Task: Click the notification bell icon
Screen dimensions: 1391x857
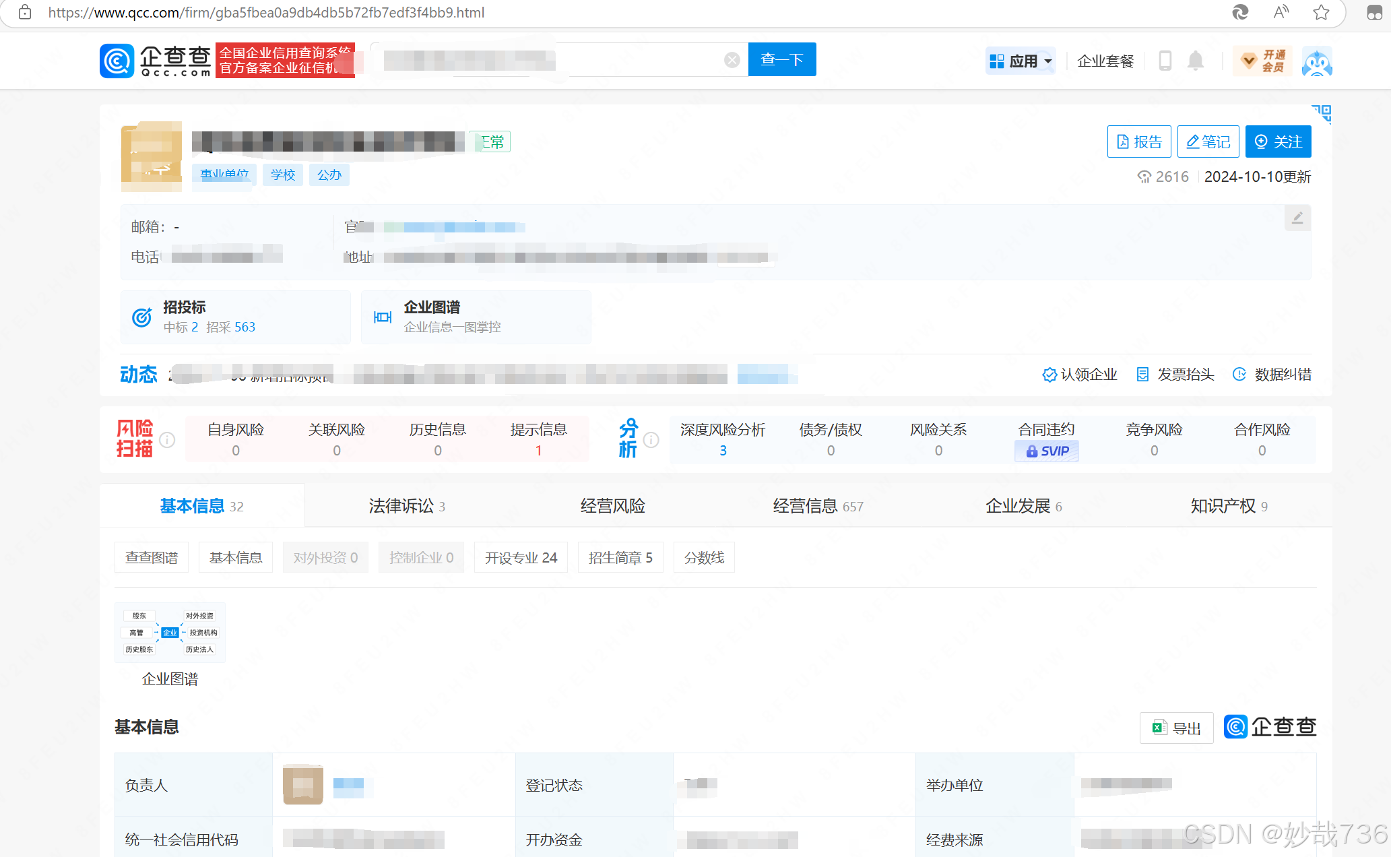Action: pyautogui.click(x=1195, y=61)
